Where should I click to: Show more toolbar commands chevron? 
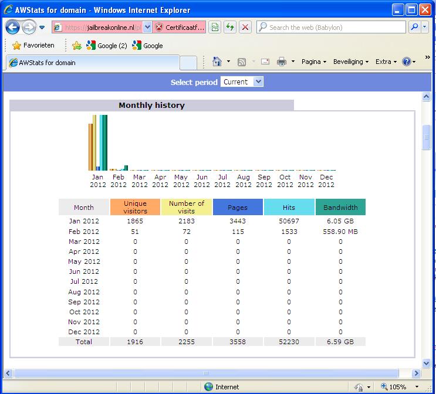427,57
